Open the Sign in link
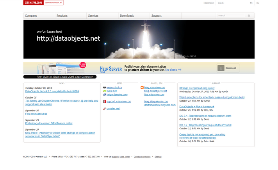 coord(221,3)
